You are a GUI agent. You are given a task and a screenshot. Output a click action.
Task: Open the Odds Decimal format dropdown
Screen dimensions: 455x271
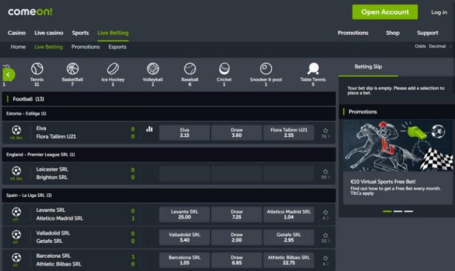coord(434,47)
